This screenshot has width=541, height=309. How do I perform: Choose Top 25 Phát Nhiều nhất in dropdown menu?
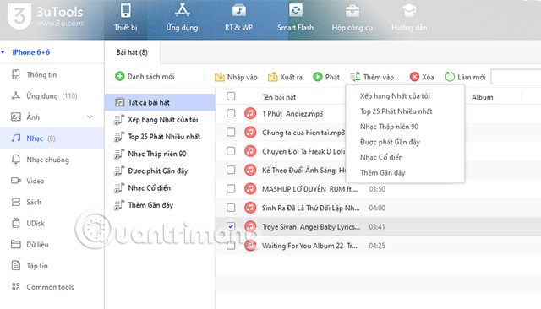(405, 111)
